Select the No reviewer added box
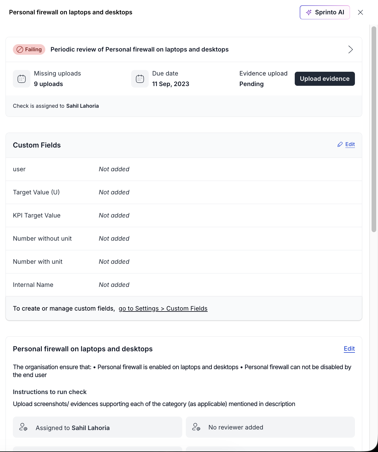This screenshot has width=378, height=452. pyautogui.click(x=270, y=427)
